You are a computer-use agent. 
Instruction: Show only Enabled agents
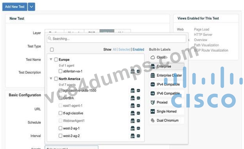[x=138, y=50]
